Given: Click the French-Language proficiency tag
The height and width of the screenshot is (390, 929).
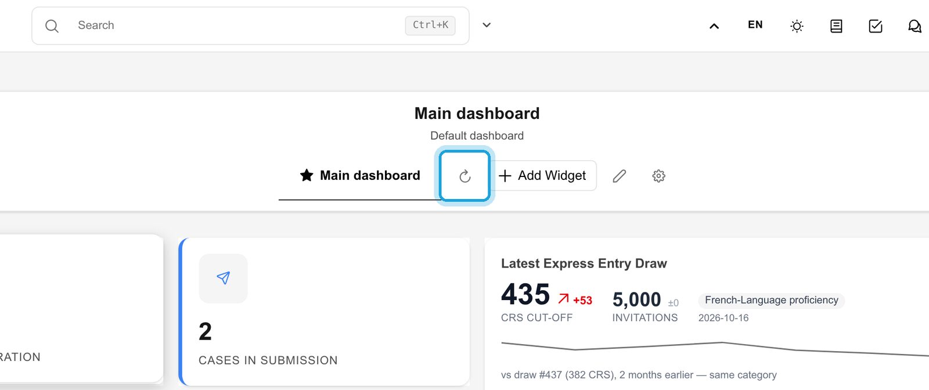Looking at the screenshot, I should click(772, 300).
